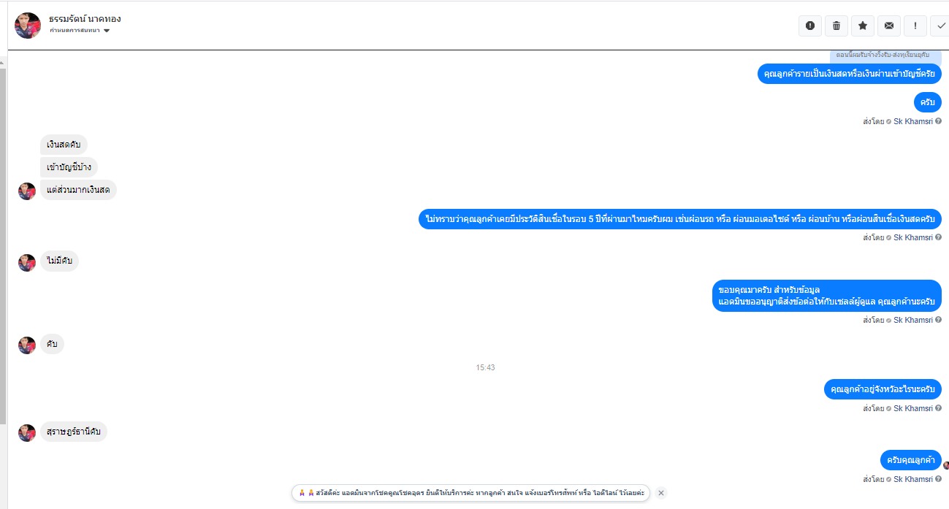
Task: Click customer avatar beside สุราษฎร์ธานีคับ message
Action: pyautogui.click(x=27, y=433)
